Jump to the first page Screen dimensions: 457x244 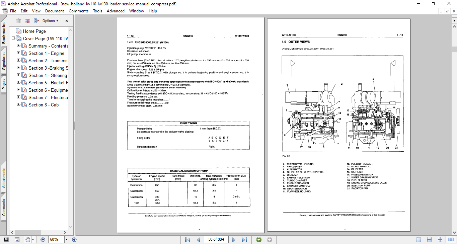pos(187,240)
